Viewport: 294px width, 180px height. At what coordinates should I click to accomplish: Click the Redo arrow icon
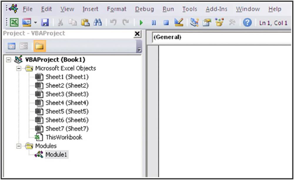126,22
